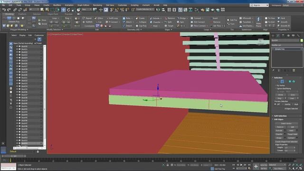Select the Preview Selection Multi radio
This screenshot has width=304, height=171.
[293, 104]
